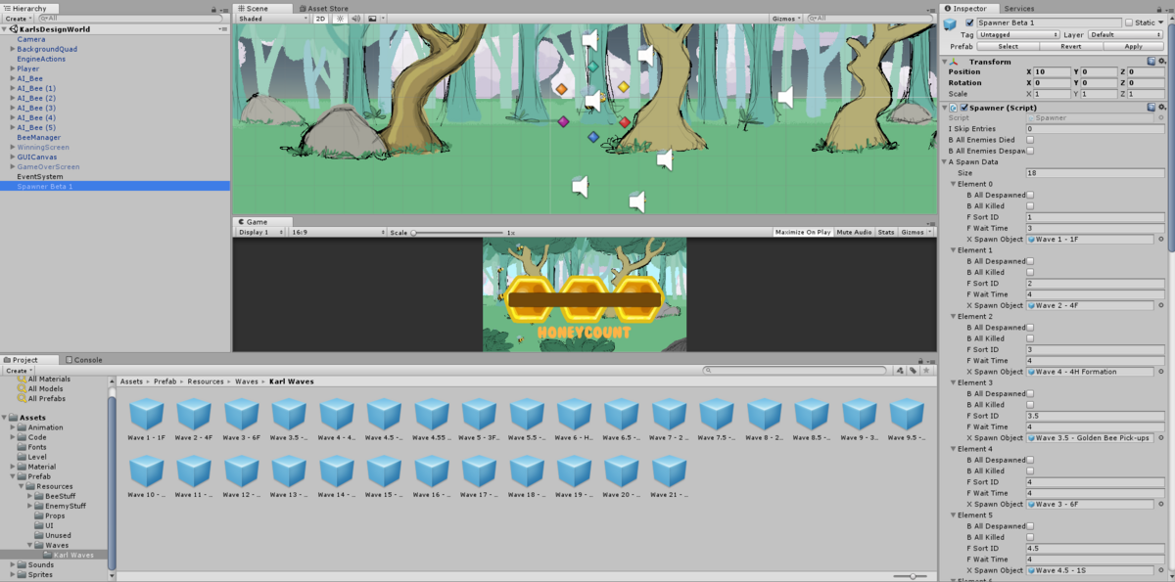The image size is (1175, 582).
Task: Click the prefab Apply button
Action: pyautogui.click(x=1133, y=46)
